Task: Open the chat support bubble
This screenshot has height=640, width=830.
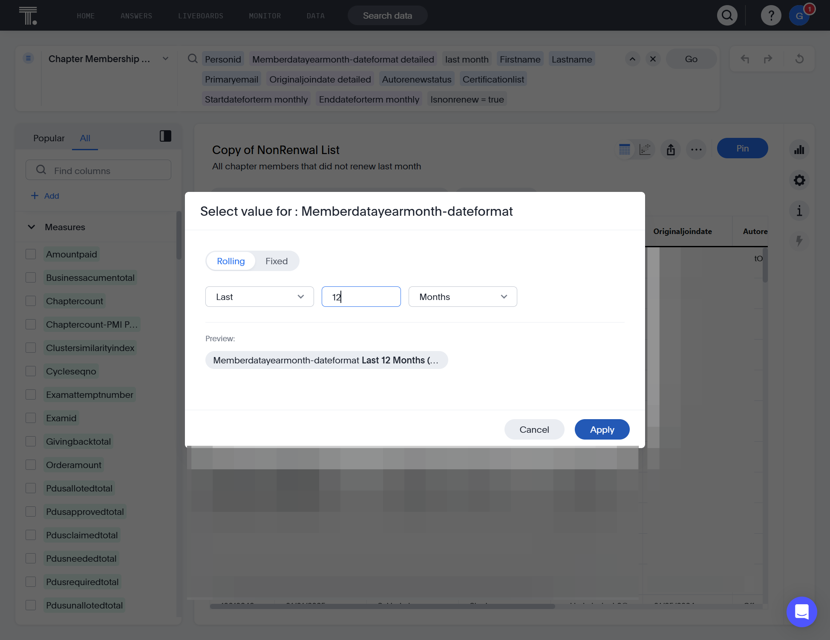Action: coord(801,611)
